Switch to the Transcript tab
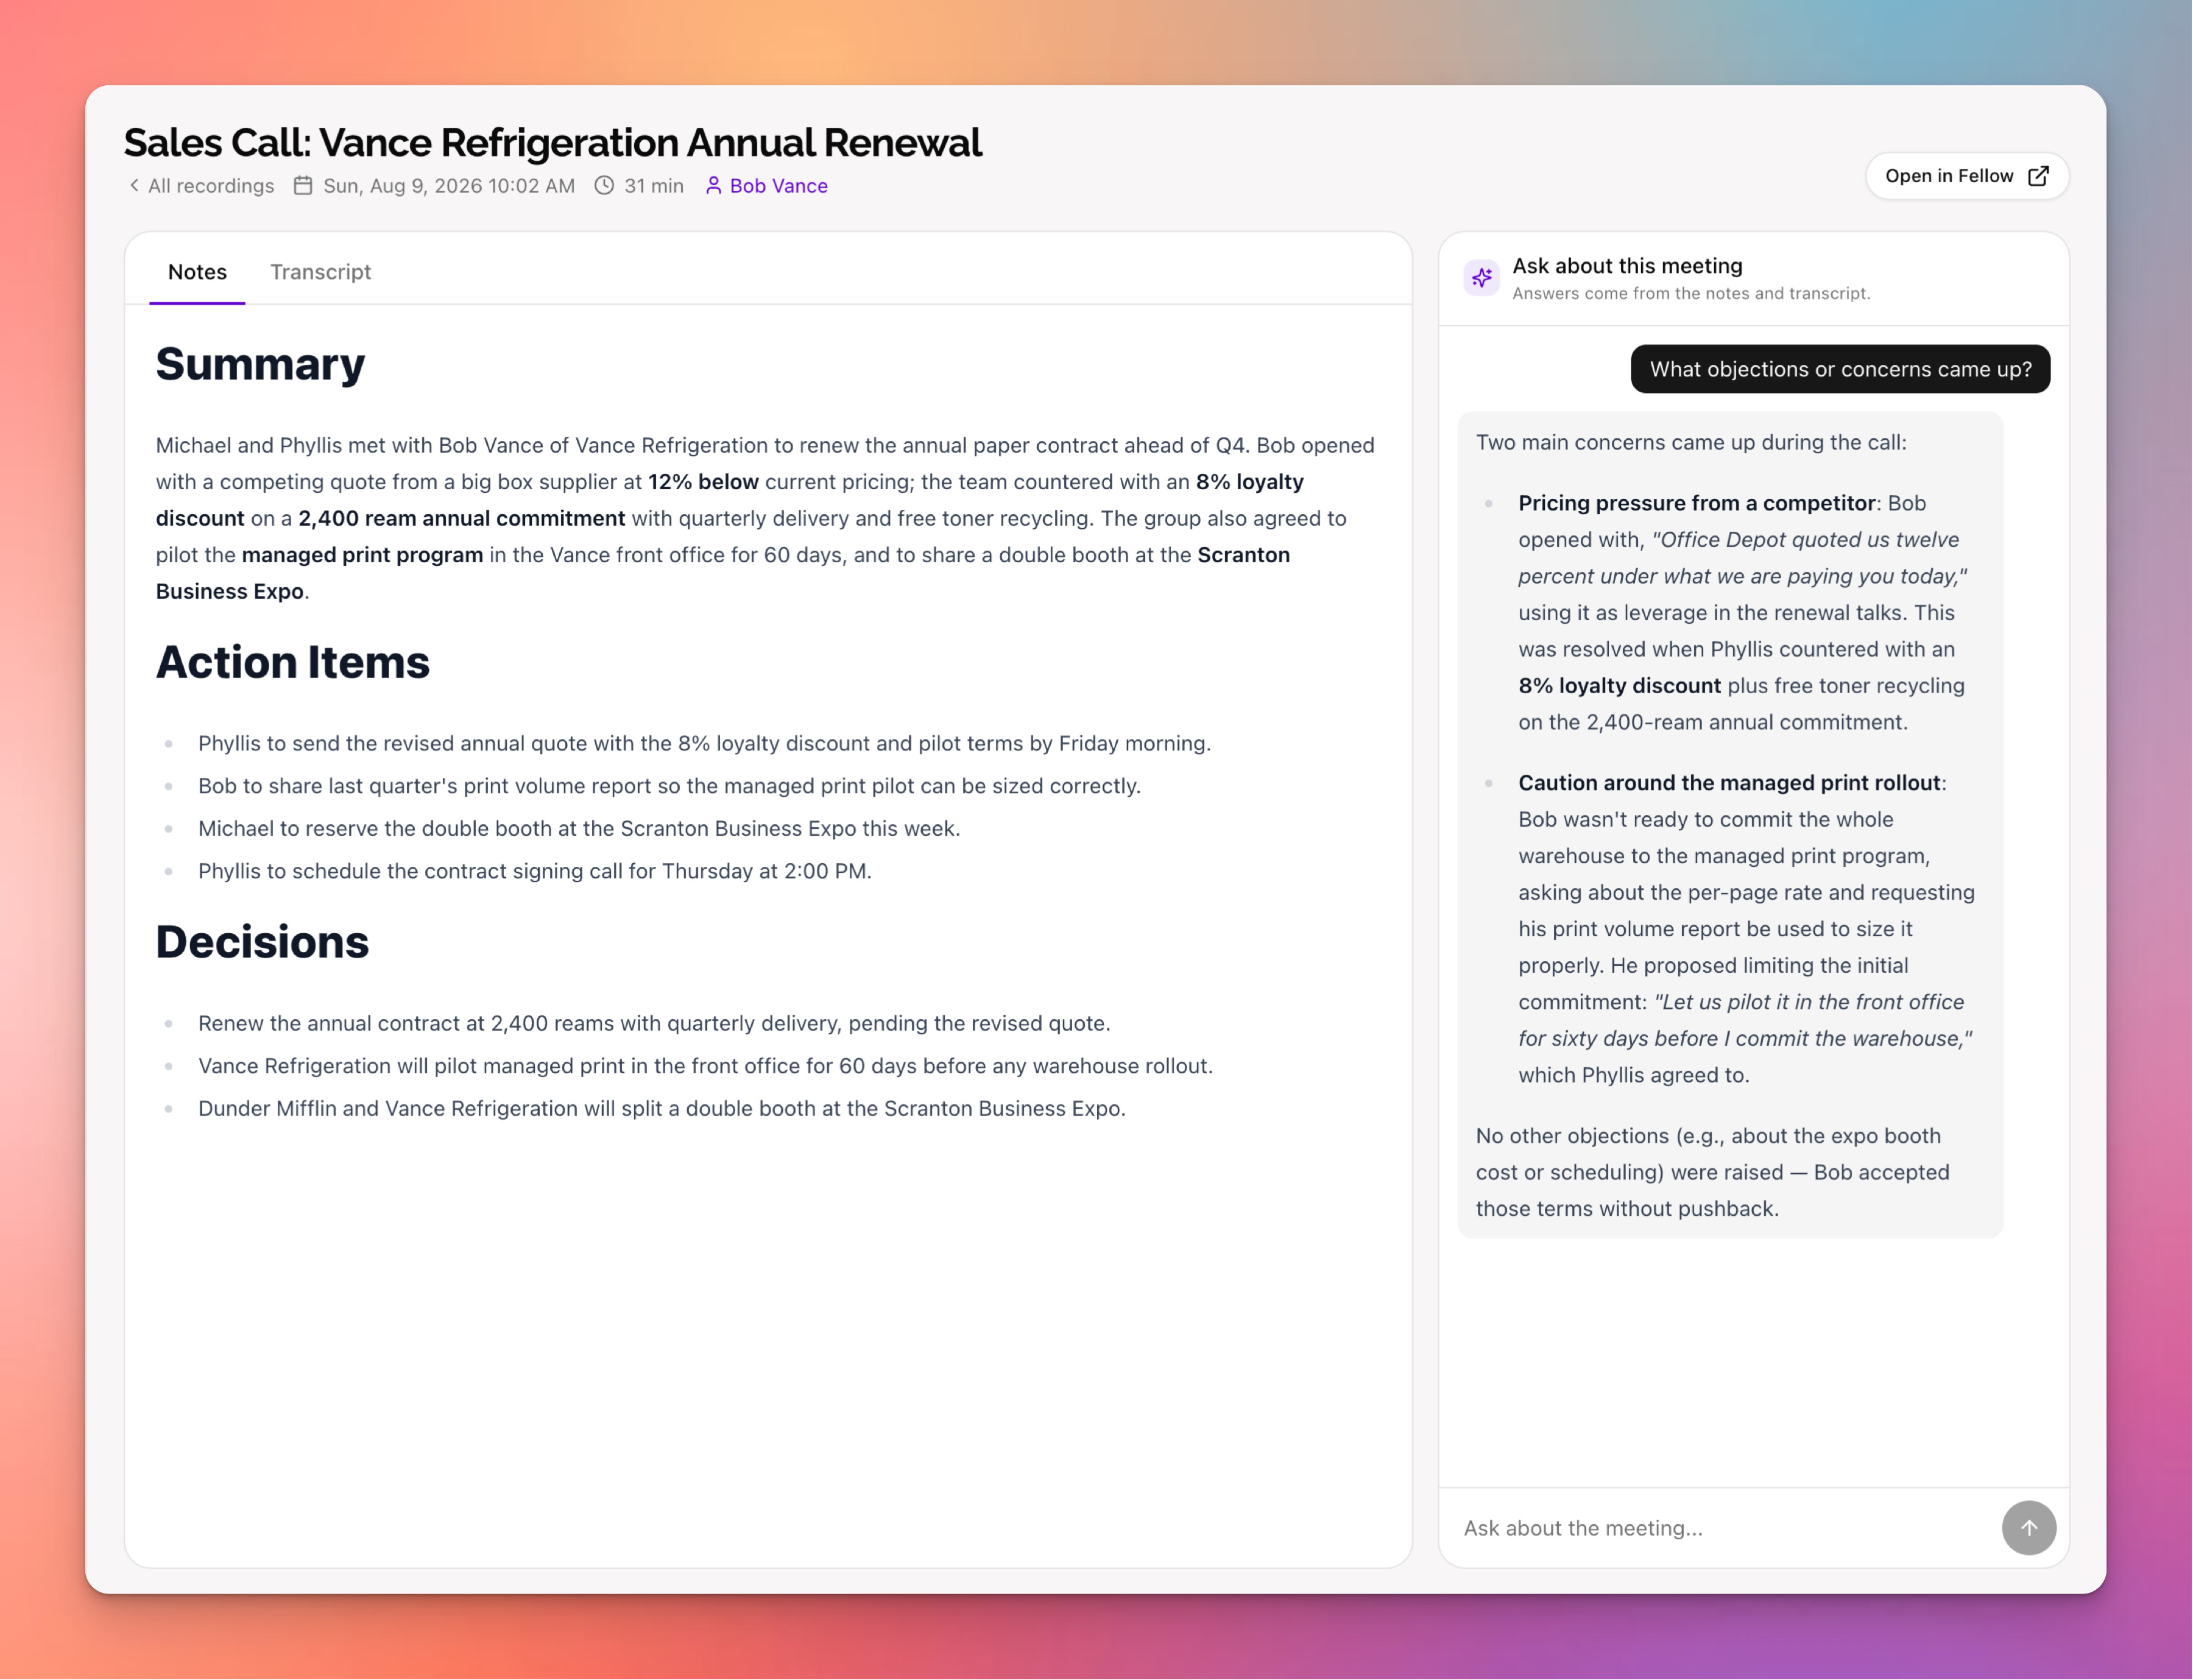The width and height of the screenshot is (2193, 1680). click(320, 272)
